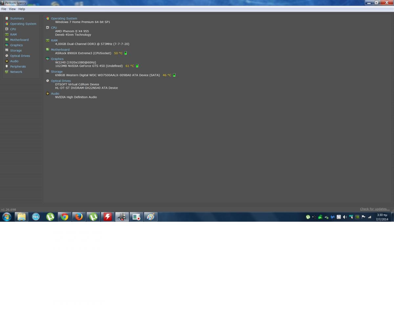
Task: Click the Storage disk icon in sidebar
Action: (7, 50)
